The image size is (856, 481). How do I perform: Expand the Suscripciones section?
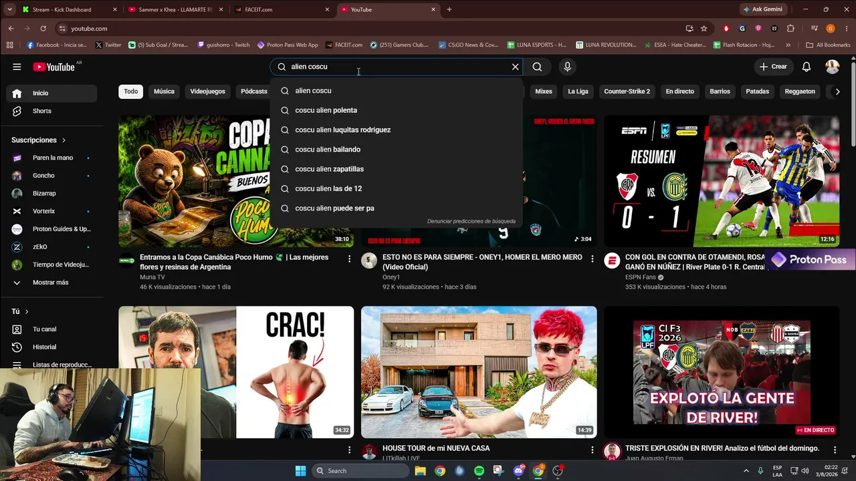click(39, 140)
